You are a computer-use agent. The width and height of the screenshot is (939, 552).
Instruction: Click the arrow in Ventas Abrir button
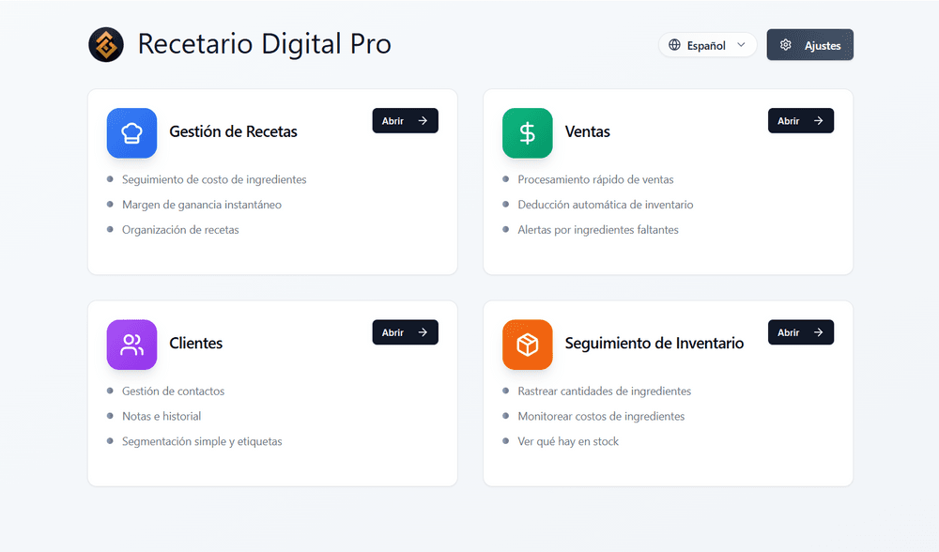819,121
